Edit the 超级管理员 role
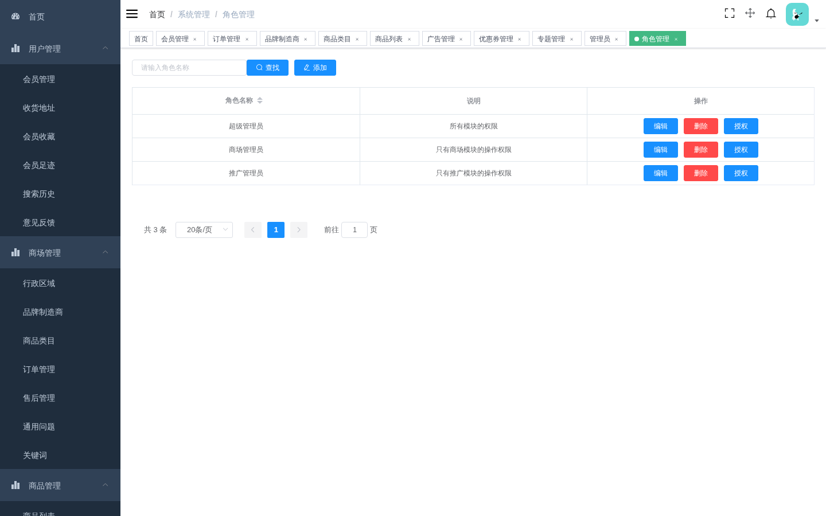 point(661,126)
